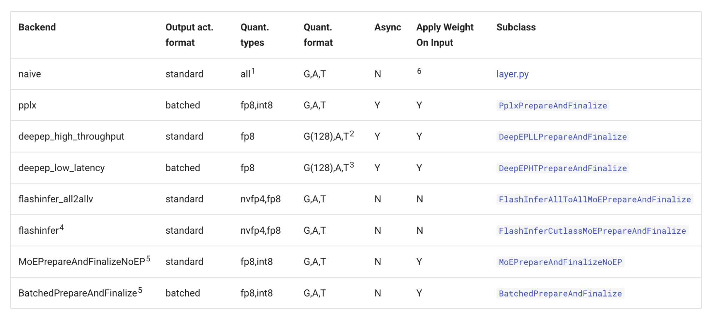Click footnote 3 in the deepep_low_latency row
Image resolution: width=714 pixels, height=323 pixels.
click(352, 165)
